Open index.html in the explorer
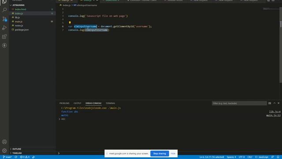Screen dimensions: 282x159 tap(21, 9)
